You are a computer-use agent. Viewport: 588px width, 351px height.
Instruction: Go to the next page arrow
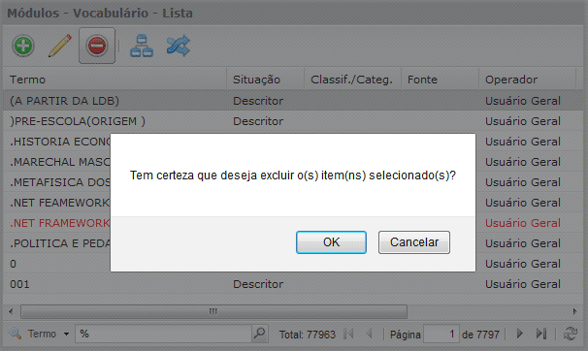(520, 334)
